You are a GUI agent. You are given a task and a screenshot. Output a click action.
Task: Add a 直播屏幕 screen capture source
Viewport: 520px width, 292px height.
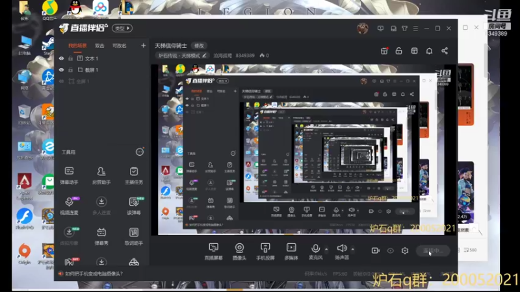[x=214, y=251]
